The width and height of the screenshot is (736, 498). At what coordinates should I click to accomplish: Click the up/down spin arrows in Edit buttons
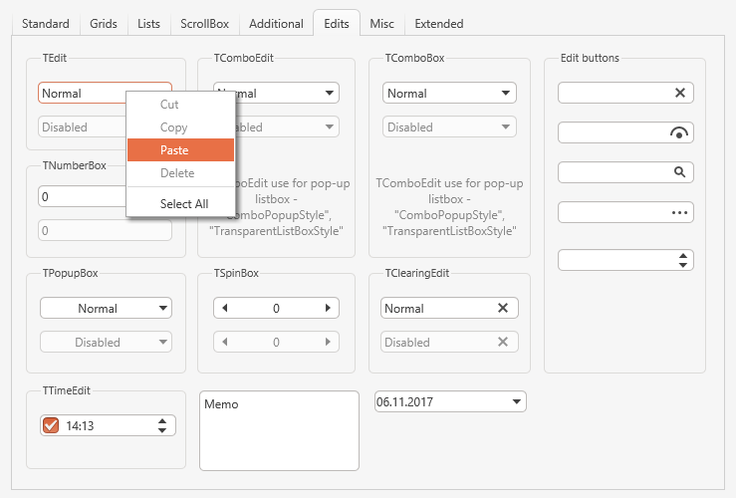coord(683,260)
